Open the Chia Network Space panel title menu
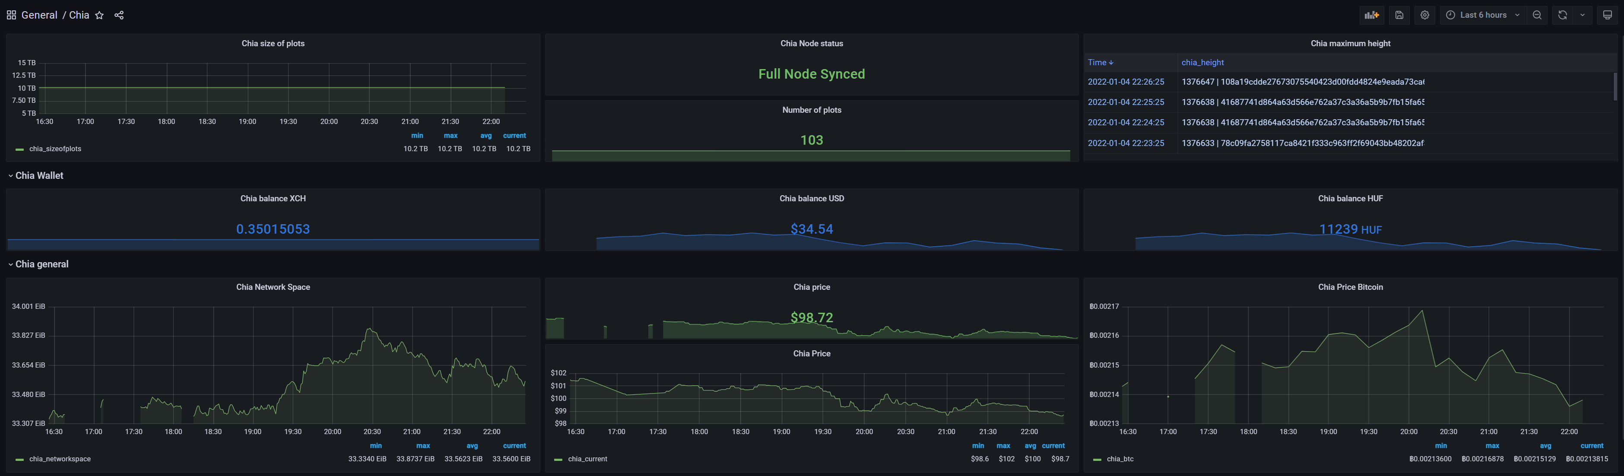The width and height of the screenshot is (1624, 476). click(273, 287)
